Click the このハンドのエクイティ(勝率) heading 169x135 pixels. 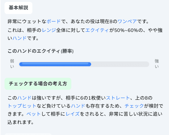click(x=40, y=51)
